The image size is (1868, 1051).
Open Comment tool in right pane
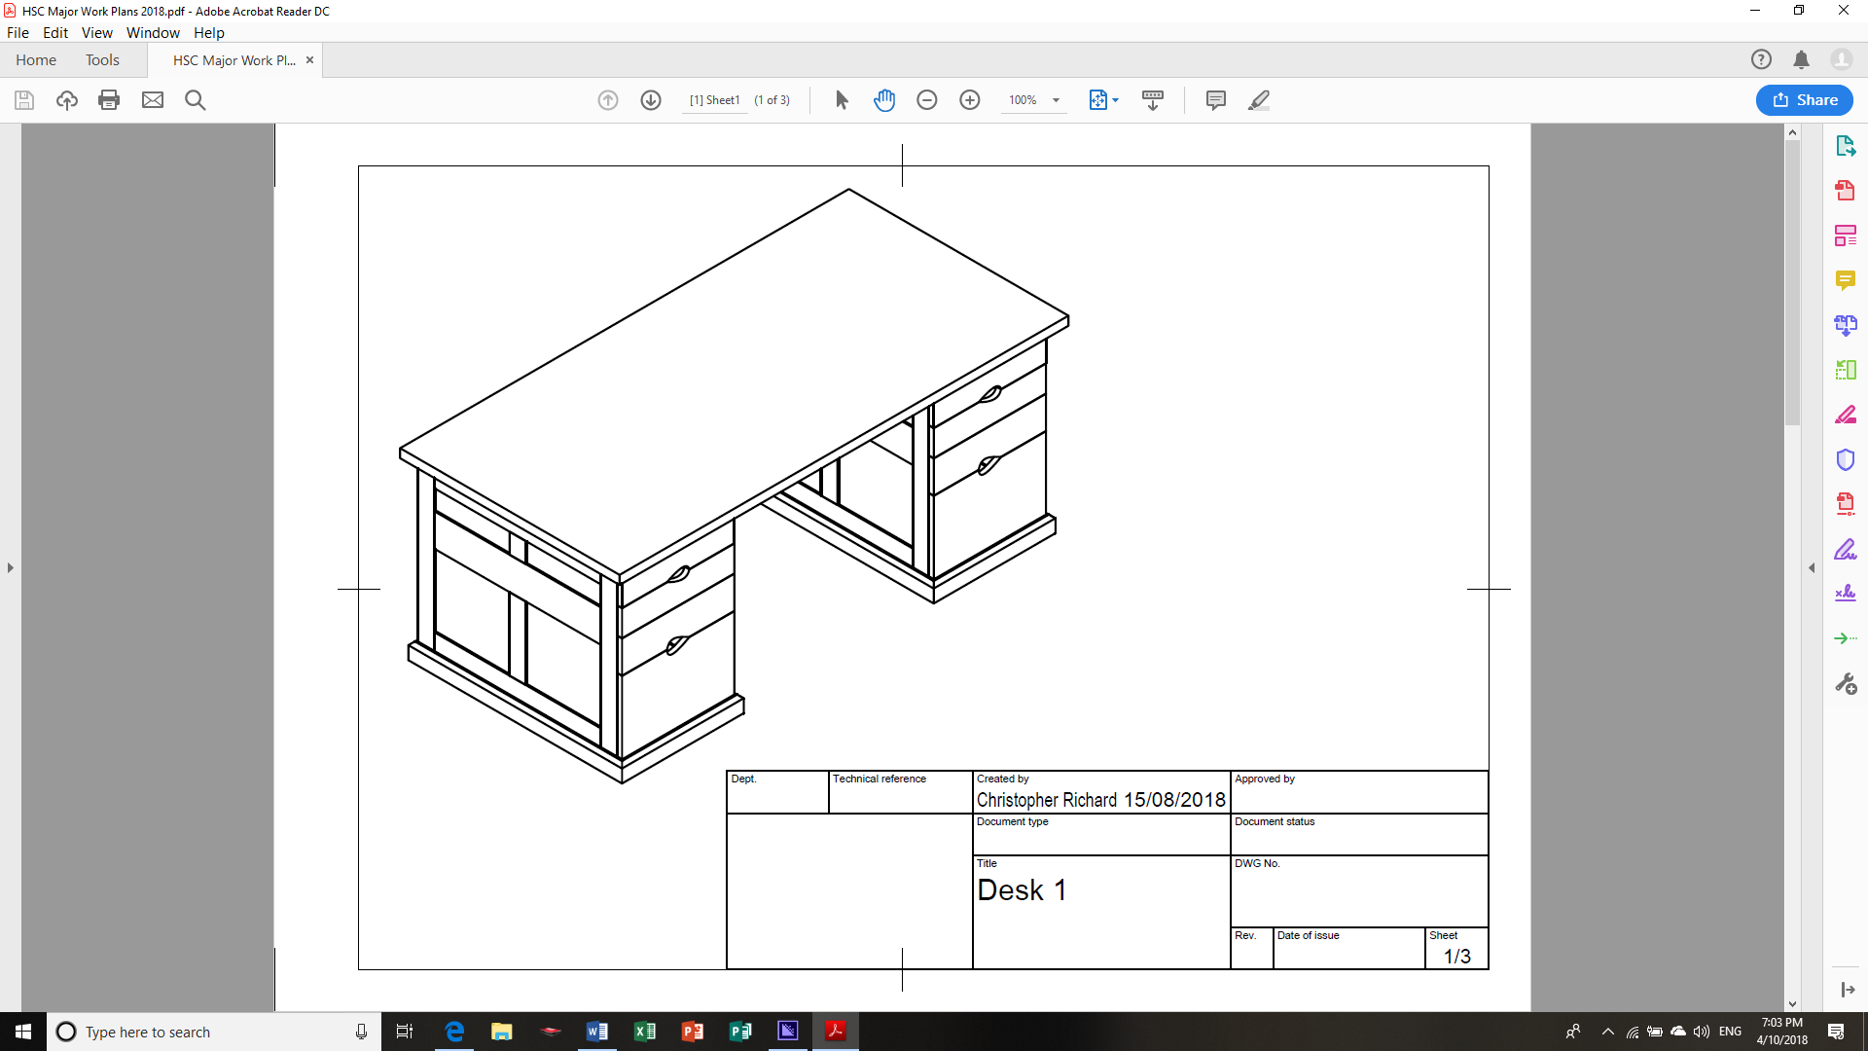click(1846, 280)
